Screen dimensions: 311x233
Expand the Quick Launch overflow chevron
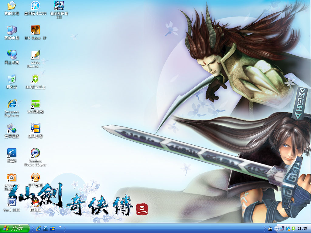[60, 227]
